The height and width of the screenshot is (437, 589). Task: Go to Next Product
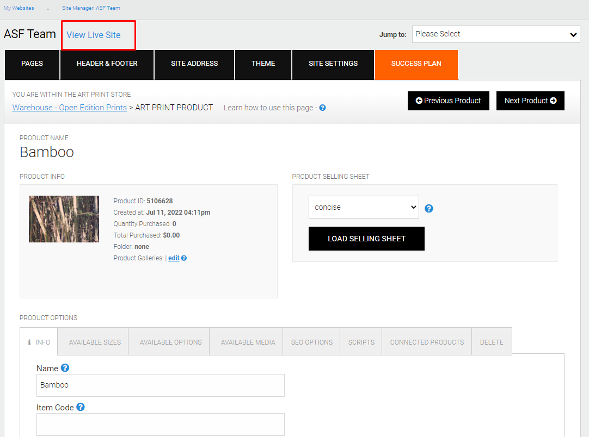[x=530, y=101]
